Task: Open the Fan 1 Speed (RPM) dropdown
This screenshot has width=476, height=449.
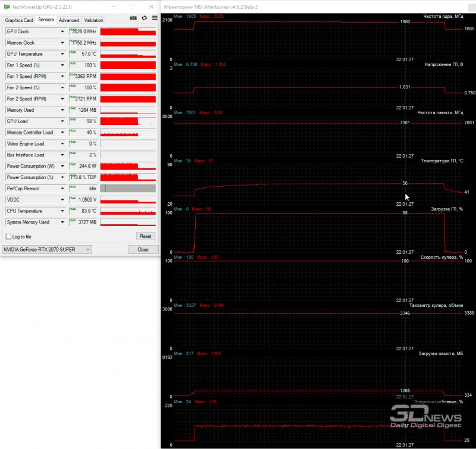Action: 62,77
